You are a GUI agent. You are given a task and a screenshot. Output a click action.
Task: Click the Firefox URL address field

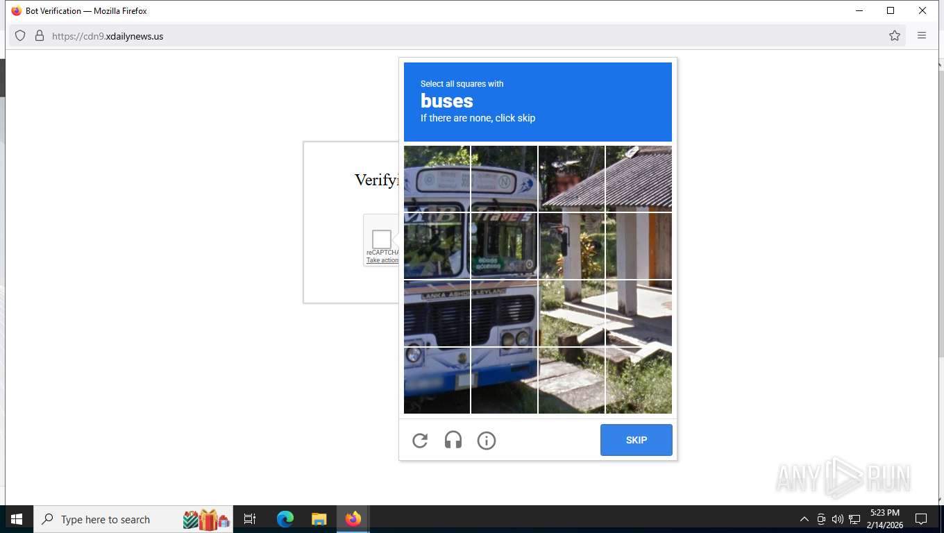coord(458,36)
